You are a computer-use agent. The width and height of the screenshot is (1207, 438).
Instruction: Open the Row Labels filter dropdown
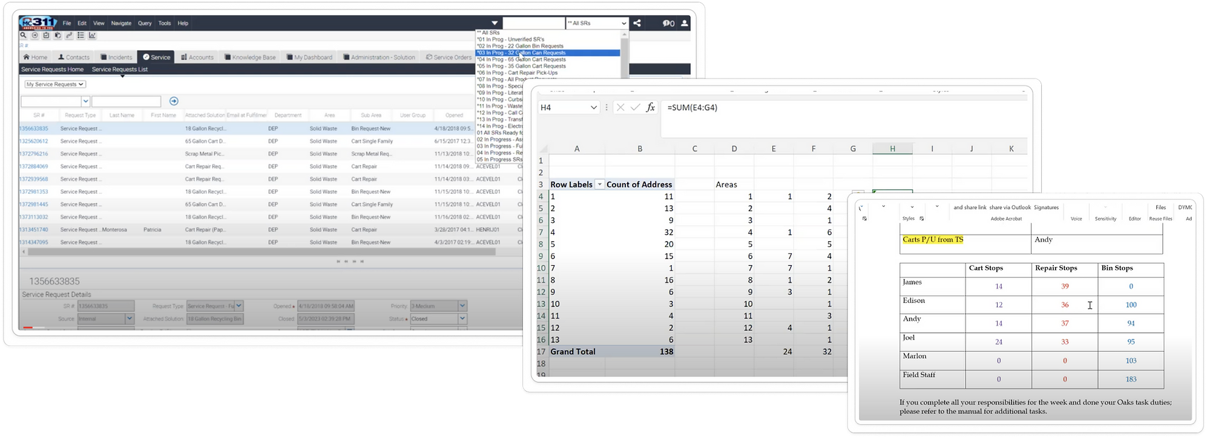click(x=599, y=185)
